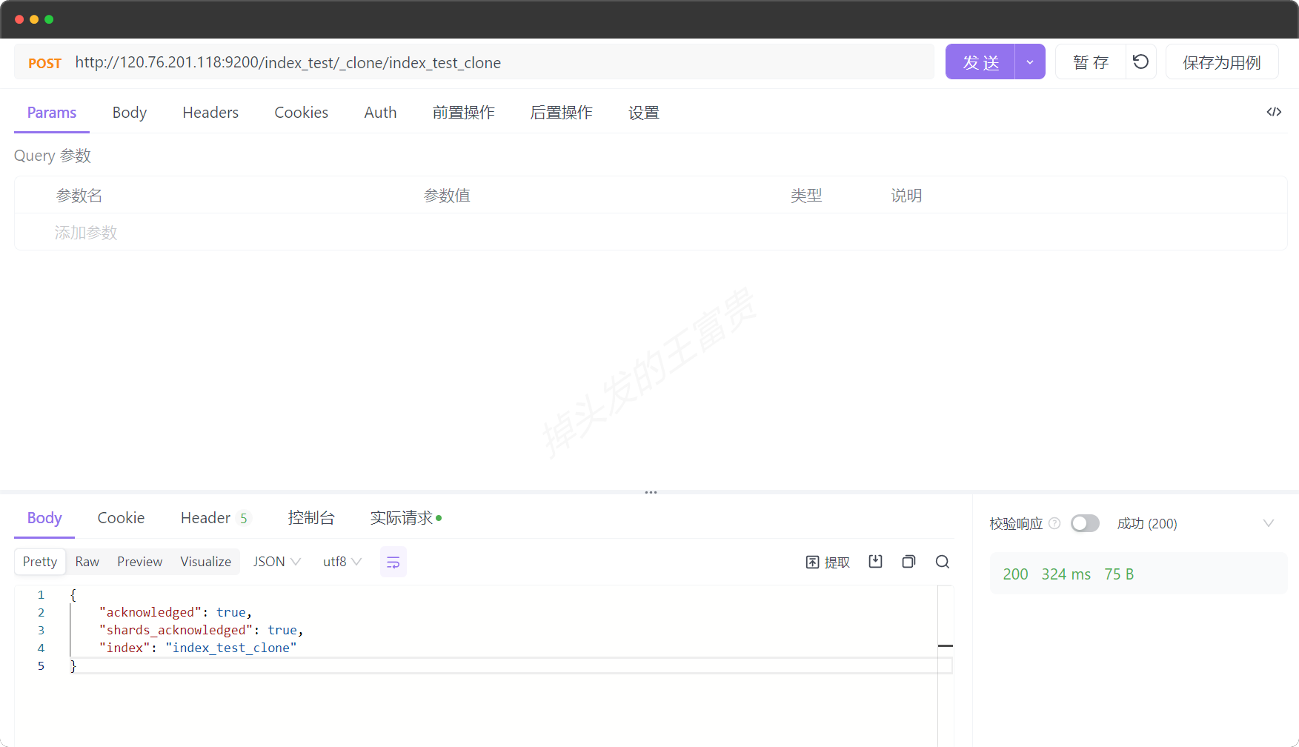Switch to the request Body tab

point(130,113)
